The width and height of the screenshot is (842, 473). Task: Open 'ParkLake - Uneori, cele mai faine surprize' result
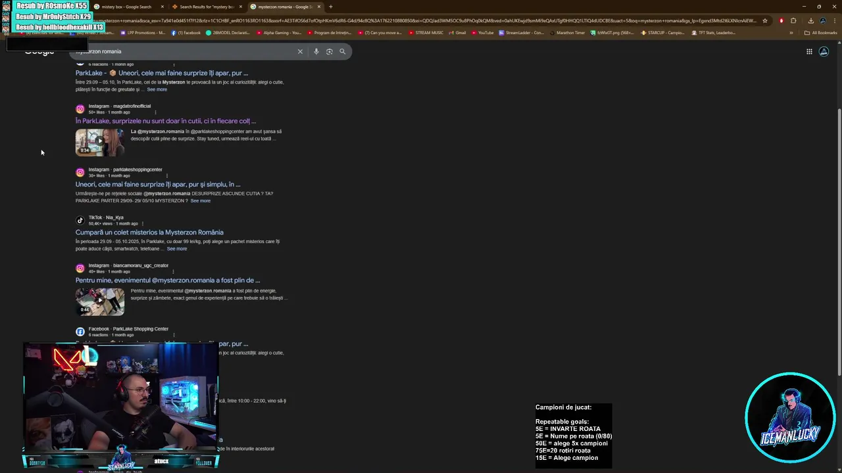click(x=162, y=73)
